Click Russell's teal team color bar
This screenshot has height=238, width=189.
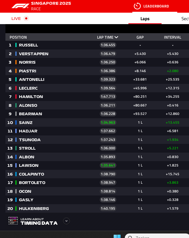[x=16, y=45]
